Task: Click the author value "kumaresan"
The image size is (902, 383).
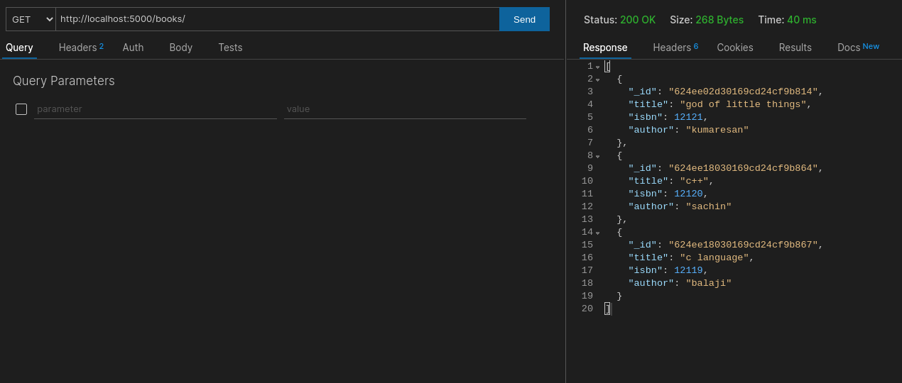Action: [717, 130]
